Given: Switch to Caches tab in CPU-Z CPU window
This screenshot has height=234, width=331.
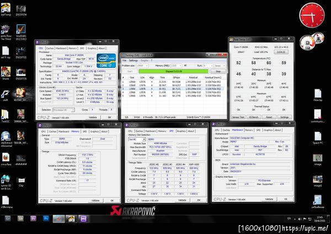Looking at the screenshot, I should [50, 48].
